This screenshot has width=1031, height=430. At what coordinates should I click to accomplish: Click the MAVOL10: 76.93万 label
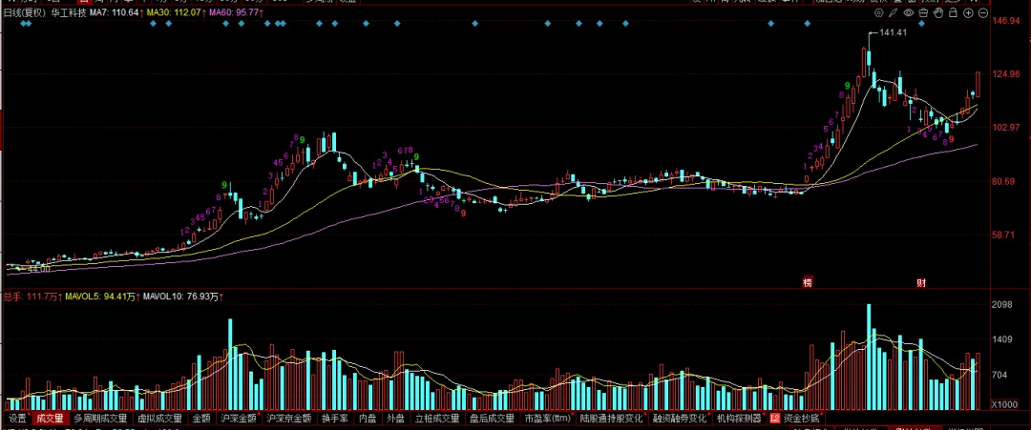[x=182, y=297]
